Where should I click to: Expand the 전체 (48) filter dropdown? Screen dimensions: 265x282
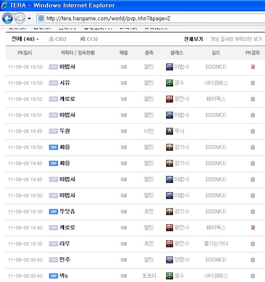[25, 39]
